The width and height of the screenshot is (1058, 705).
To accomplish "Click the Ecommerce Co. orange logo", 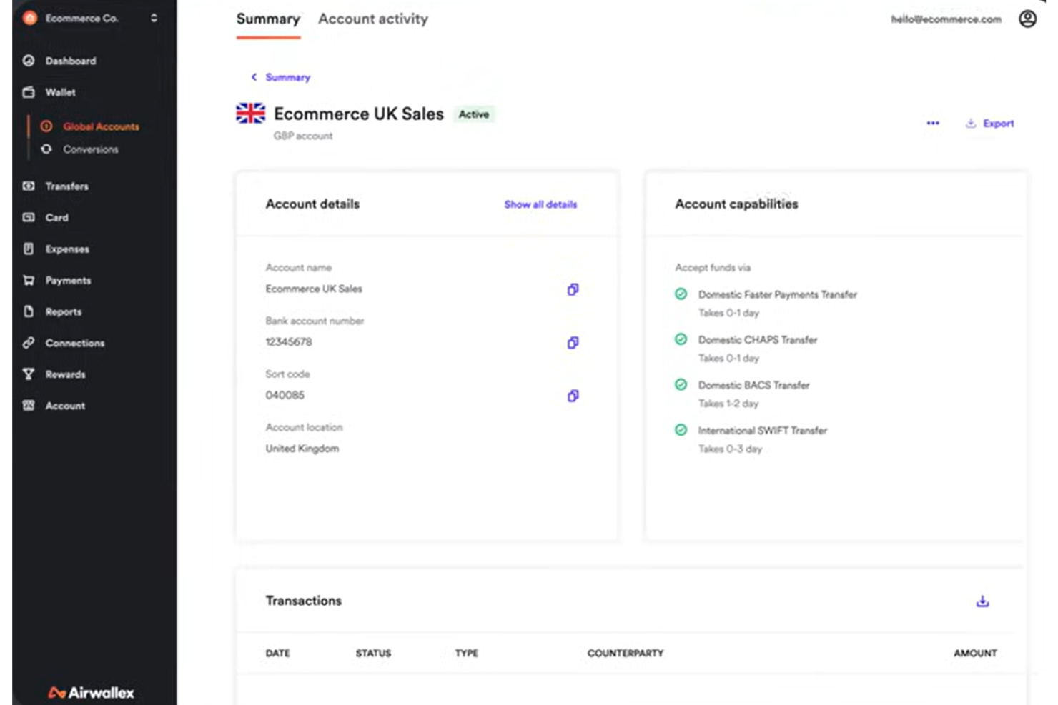I will coord(29,18).
